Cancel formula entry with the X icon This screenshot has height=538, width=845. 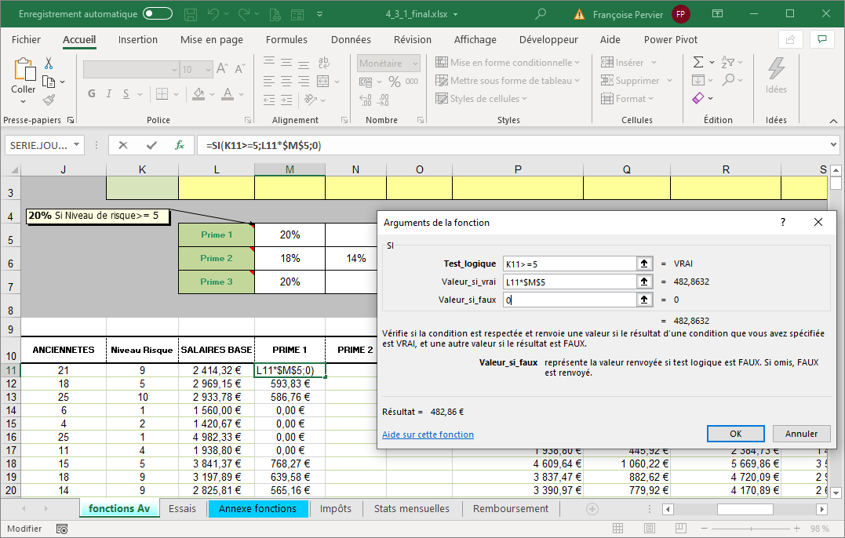tap(122, 145)
